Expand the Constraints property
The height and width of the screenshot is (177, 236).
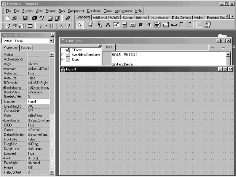(x=3, y=121)
